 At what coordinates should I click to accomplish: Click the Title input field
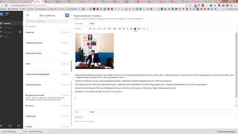[x=163, y=112]
